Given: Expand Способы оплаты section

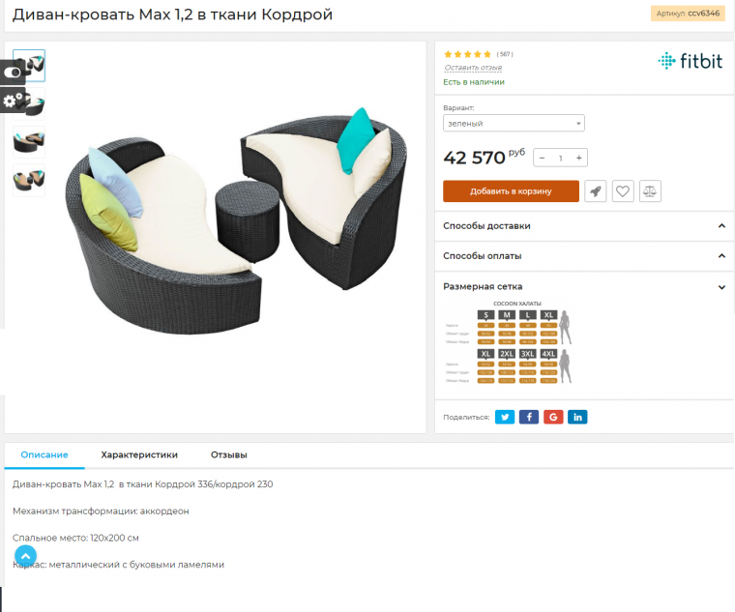Looking at the screenshot, I should [584, 256].
